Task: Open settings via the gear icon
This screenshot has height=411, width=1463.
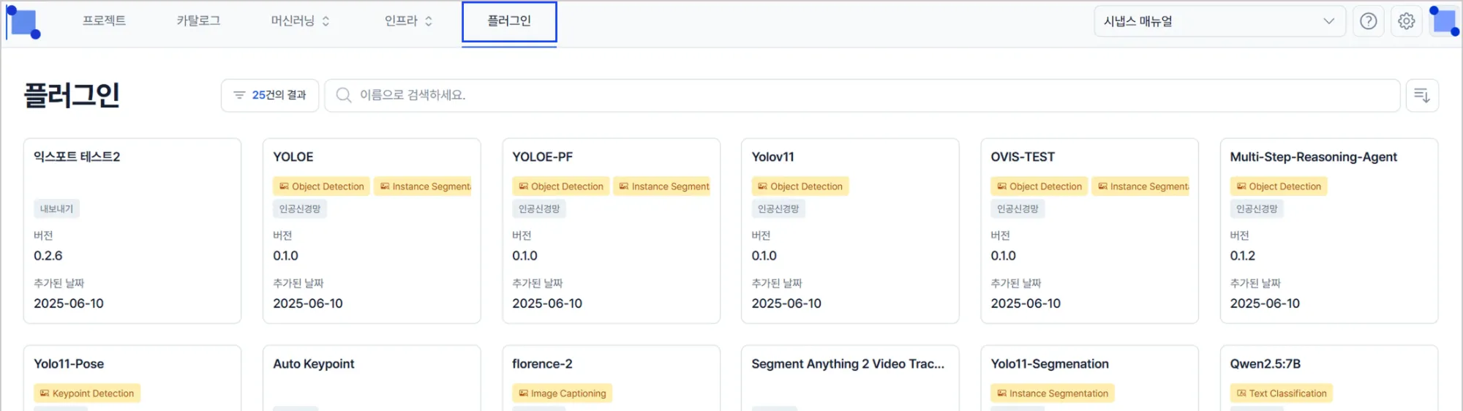Action: 1406,21
